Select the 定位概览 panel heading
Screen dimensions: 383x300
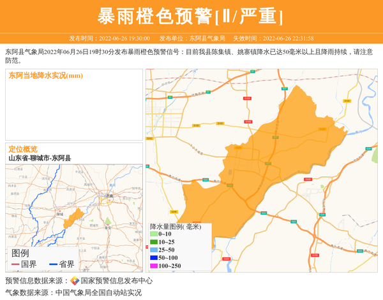23,149
